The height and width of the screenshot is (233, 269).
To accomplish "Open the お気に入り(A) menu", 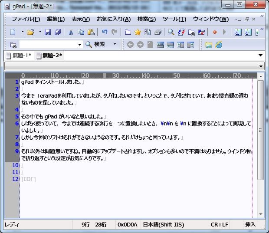I will (114, 19).
